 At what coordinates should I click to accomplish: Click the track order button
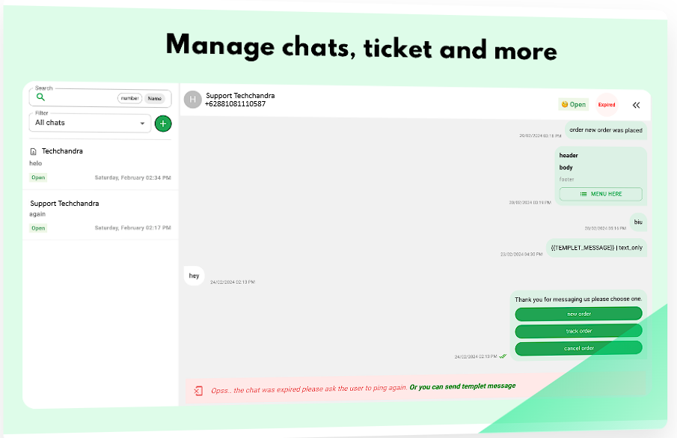[578, 331]
